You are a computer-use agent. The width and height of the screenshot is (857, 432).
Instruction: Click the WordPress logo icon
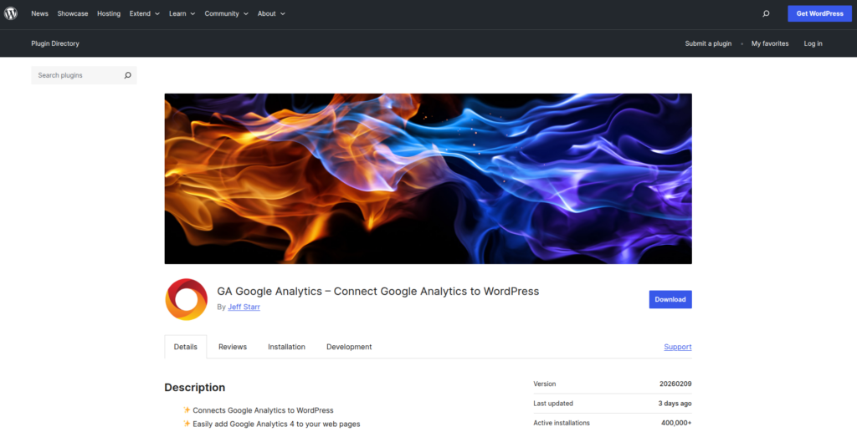pos(11,13)
